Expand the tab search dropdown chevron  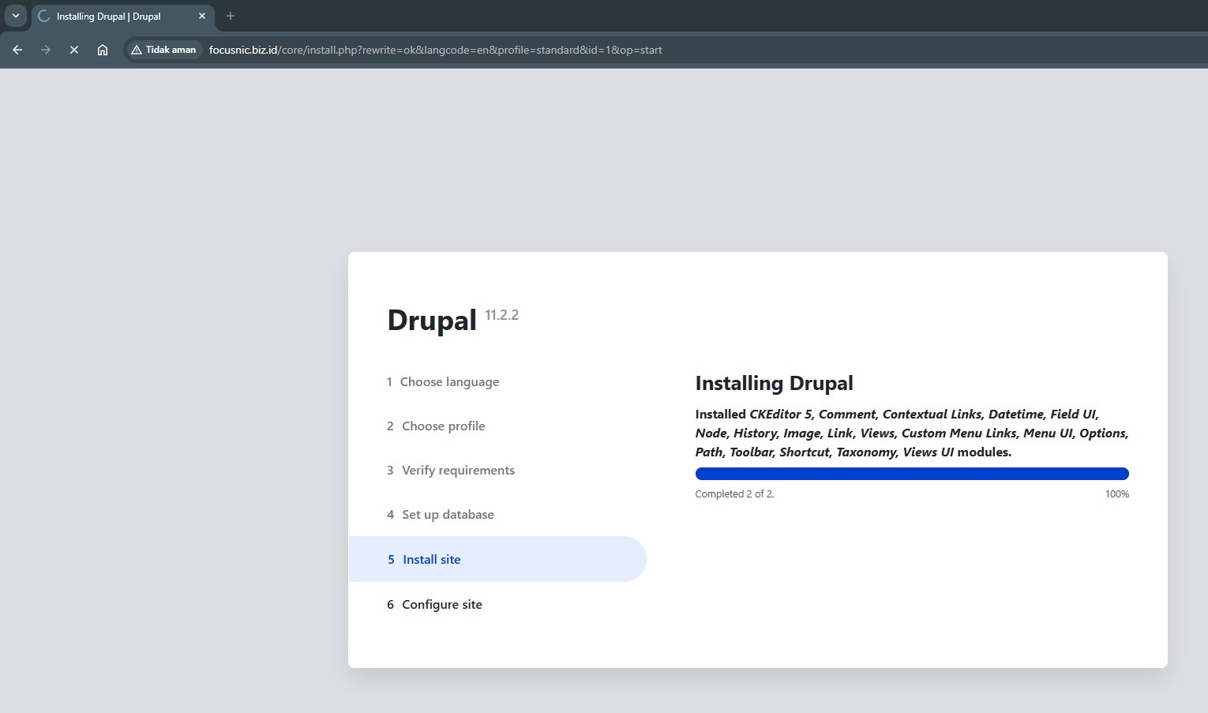click(15, 16)
